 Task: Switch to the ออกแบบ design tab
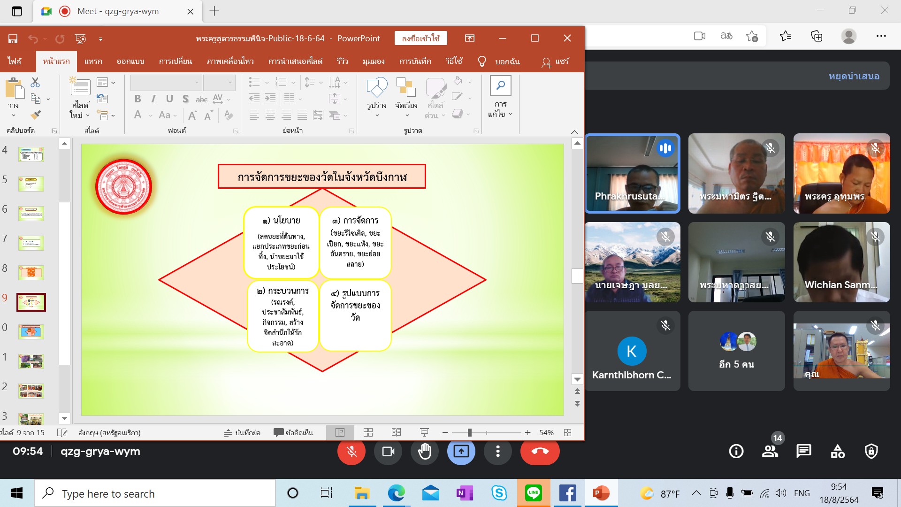(130, 61)
